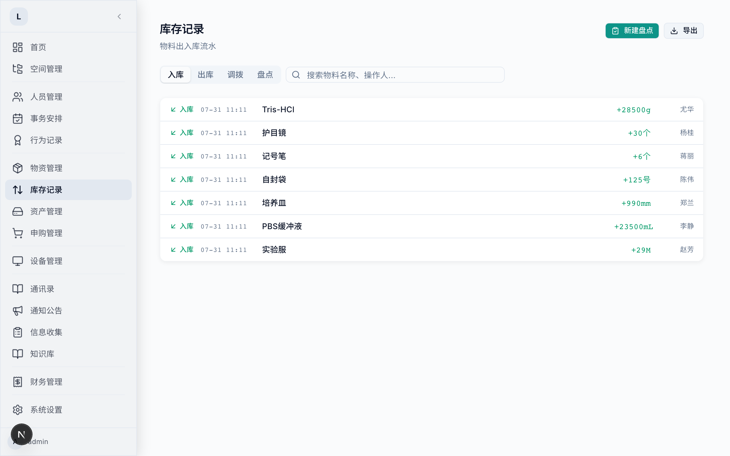Click the 新建盘点 button
The height and width of the screenshot is (456, 730).
[x=632, y=30]
